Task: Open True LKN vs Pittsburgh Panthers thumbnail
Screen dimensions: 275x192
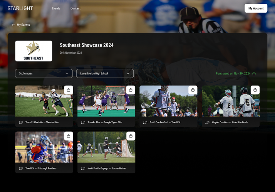Action: 44,147
